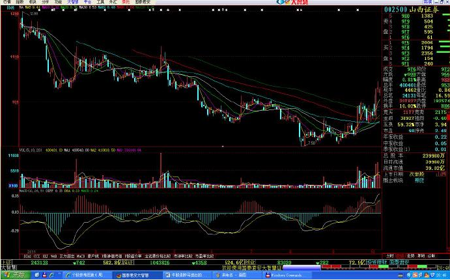
Task: Click the 总股本 value 239980万
Action: (434, 156)
